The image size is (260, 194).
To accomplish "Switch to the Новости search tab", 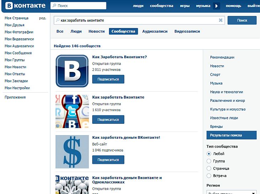I will click(97, 31).
